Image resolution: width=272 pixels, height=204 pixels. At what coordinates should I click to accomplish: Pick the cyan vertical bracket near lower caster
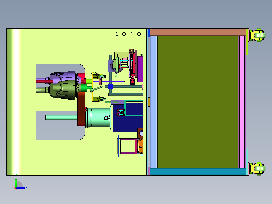tap(247, 162)
